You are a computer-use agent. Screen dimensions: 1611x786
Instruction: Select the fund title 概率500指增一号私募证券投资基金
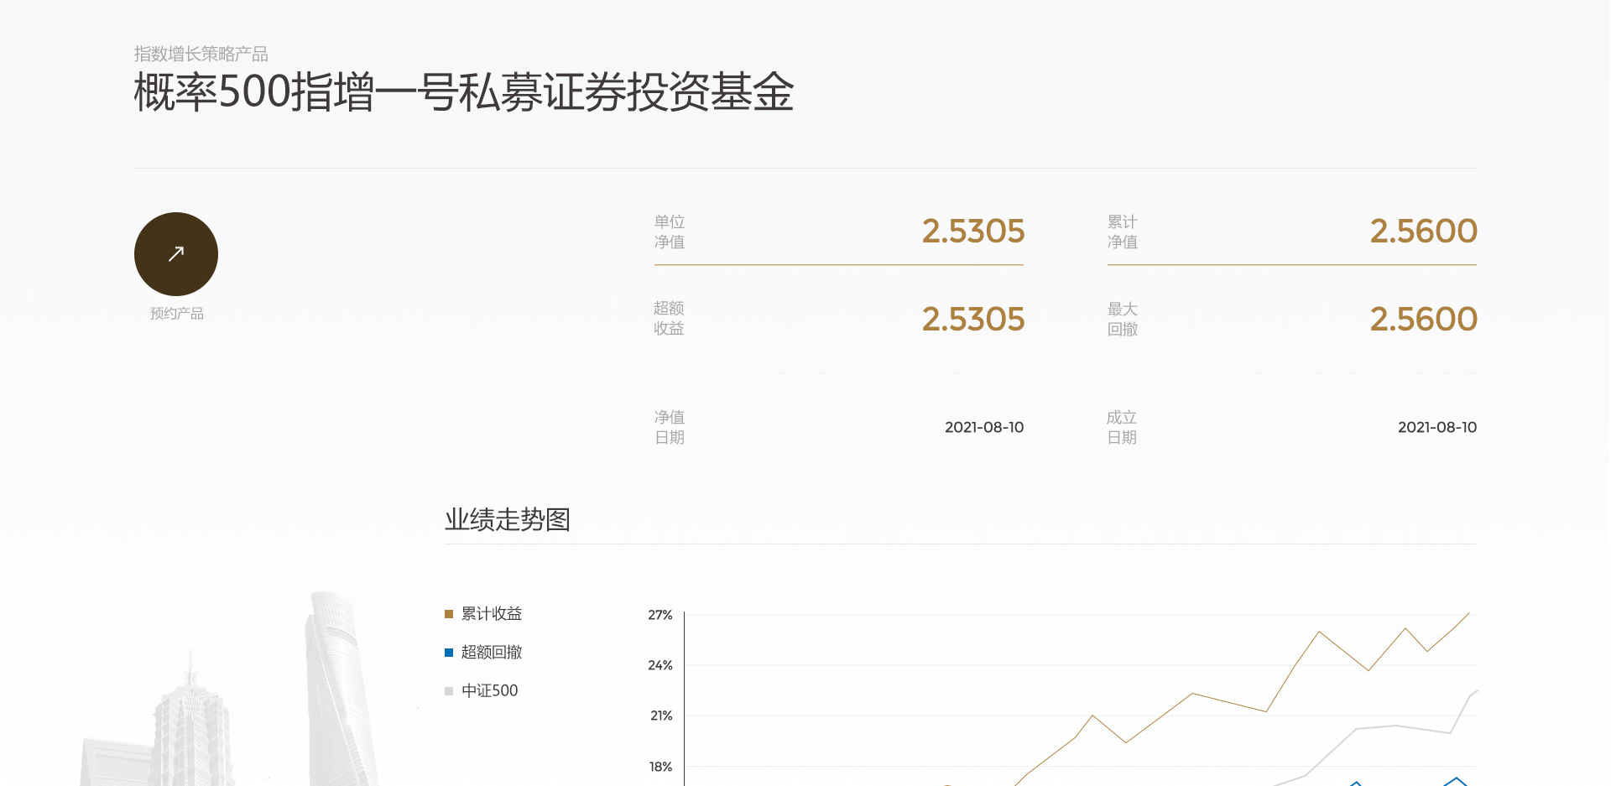[464, 91]
